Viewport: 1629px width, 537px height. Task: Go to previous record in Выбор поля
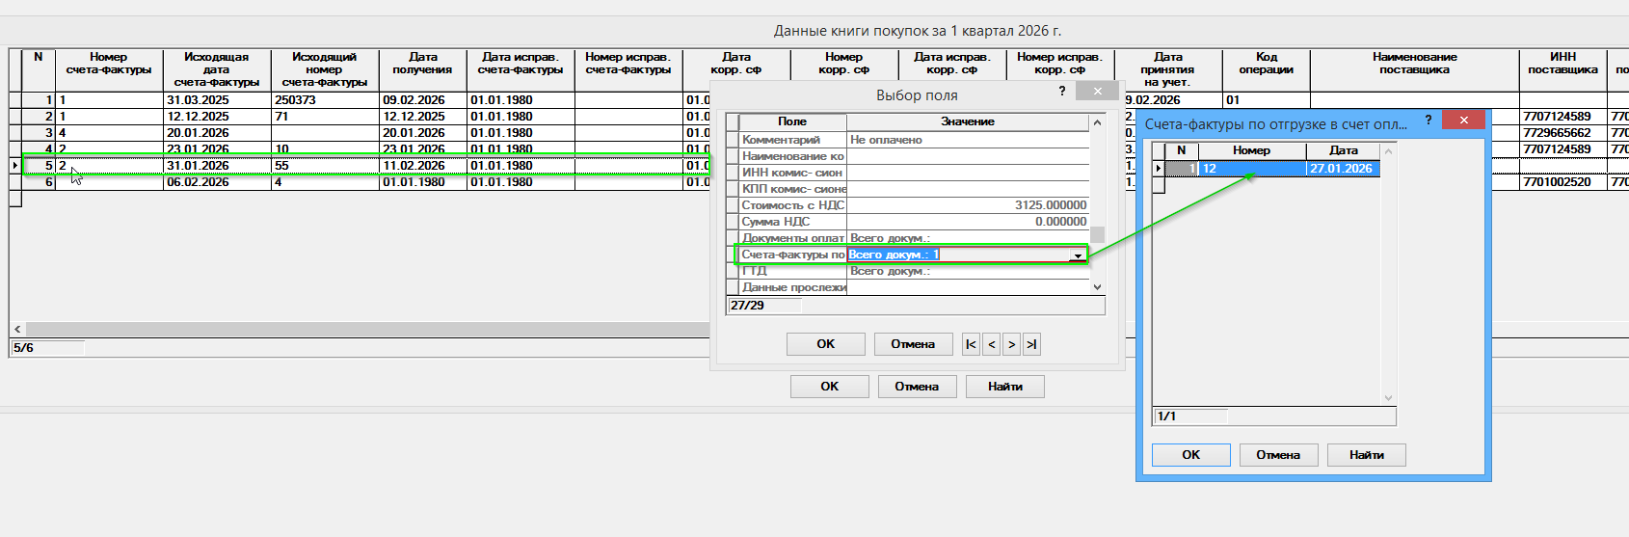coord(991,344)
